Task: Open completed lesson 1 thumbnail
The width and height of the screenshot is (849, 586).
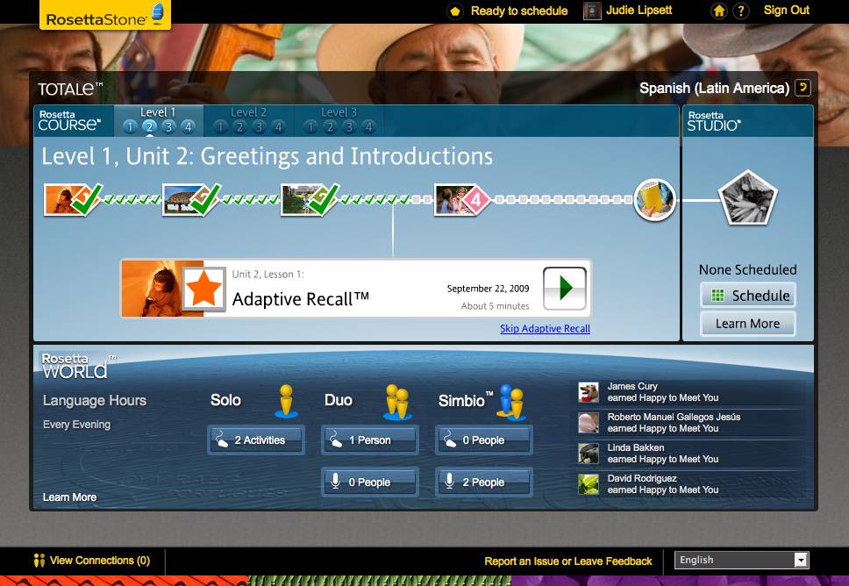Action: (x=72, y=199)
